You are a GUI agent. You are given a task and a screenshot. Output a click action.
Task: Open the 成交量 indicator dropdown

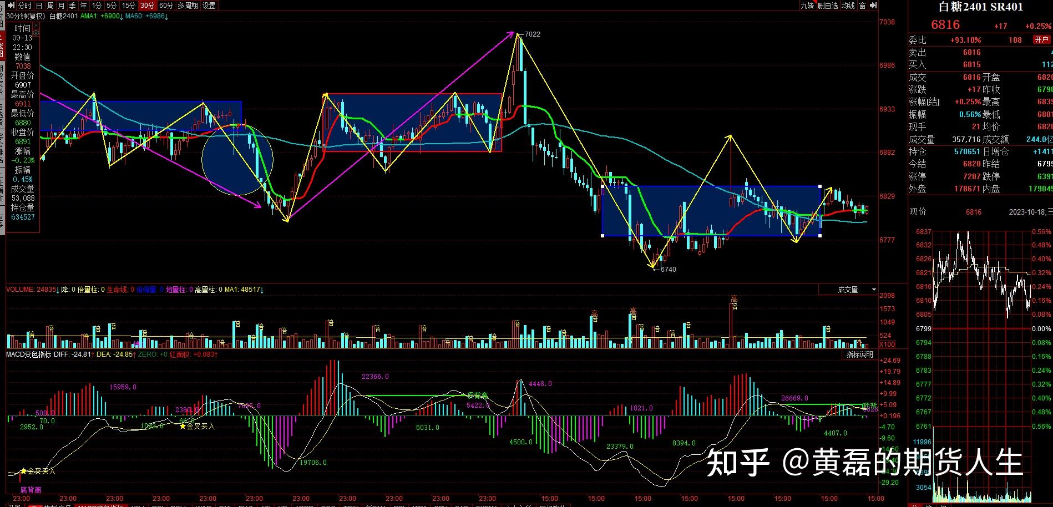tap(849, 290)
